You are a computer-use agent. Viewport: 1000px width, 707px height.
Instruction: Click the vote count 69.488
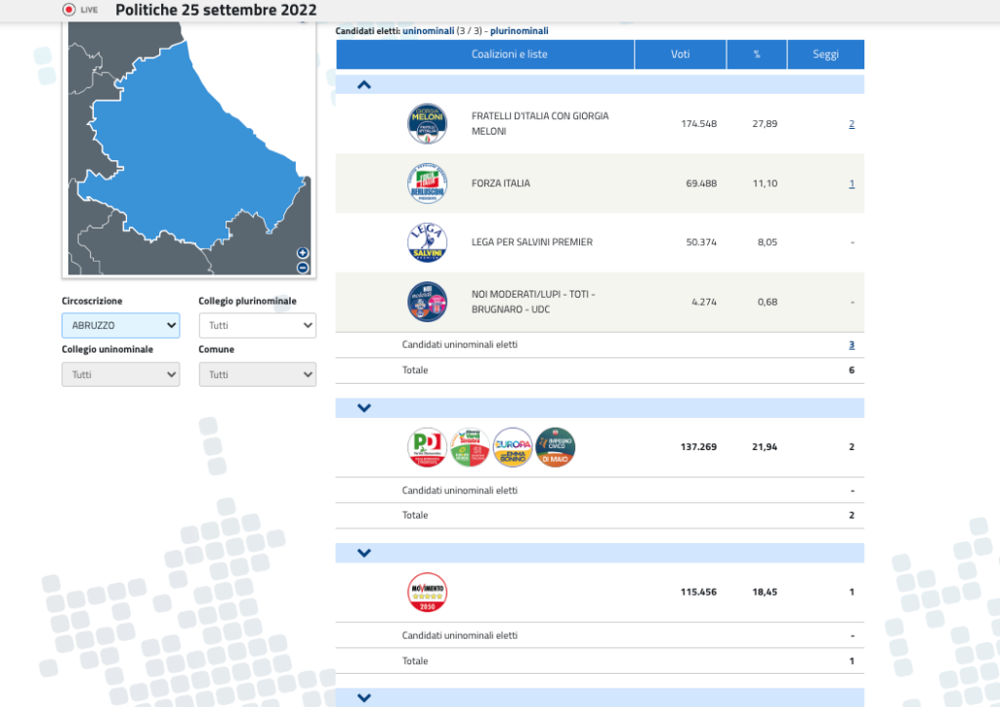pos(701,183)
